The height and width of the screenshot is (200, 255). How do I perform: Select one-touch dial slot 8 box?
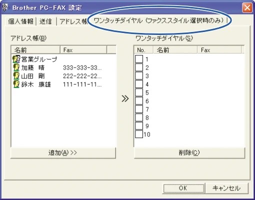point(139,117)
